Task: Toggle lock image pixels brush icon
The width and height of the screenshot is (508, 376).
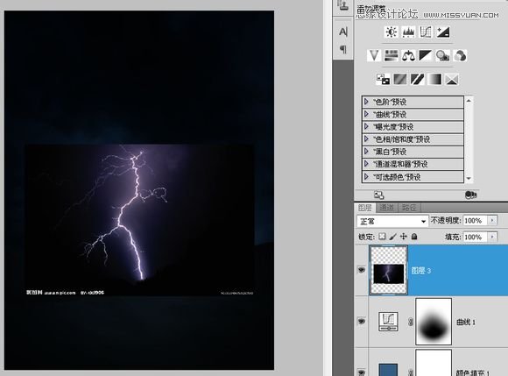Action: tap(392, 237)
